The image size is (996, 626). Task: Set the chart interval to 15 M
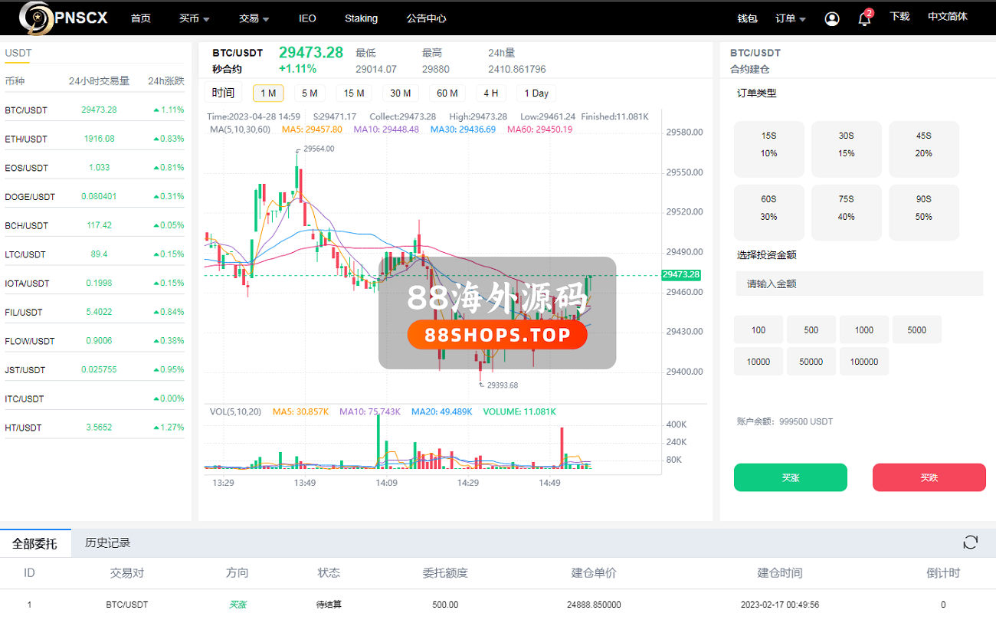point(353,93)
